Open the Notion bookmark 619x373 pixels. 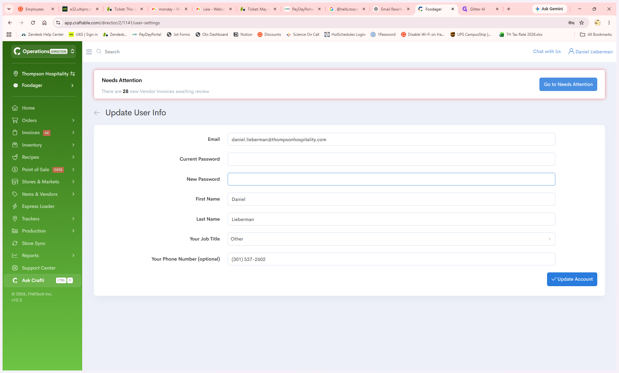[243, 34]
